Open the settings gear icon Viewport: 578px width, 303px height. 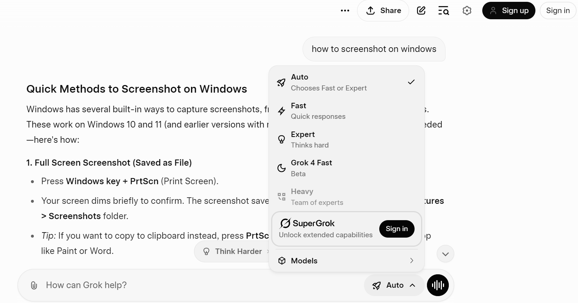click(x=467, y=11)
